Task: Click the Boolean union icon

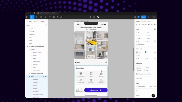Action: point(98,17)
